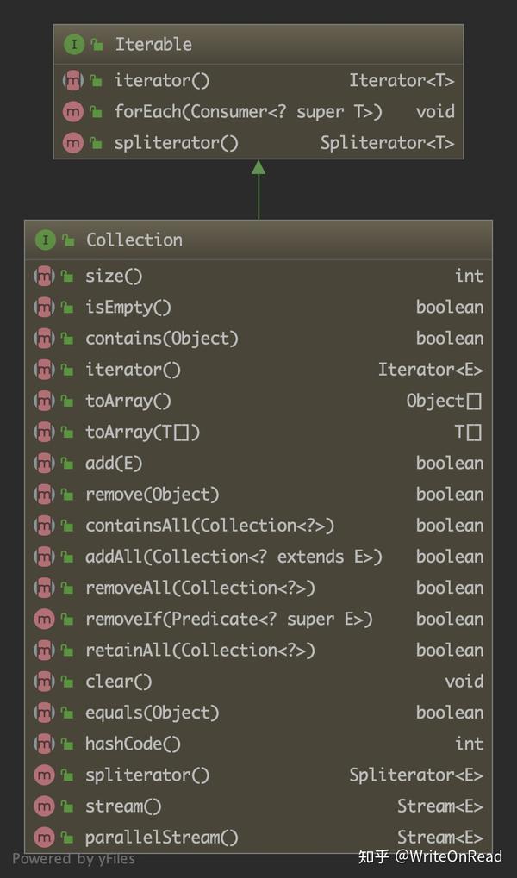Viewport: 517px width, 878px height.
Task: Click the green lock icon next to size()
Action: click(67, 277)
